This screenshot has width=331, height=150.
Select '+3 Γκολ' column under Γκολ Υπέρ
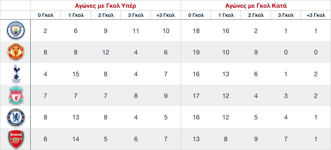pyautogui.click(x=166, y=15)
